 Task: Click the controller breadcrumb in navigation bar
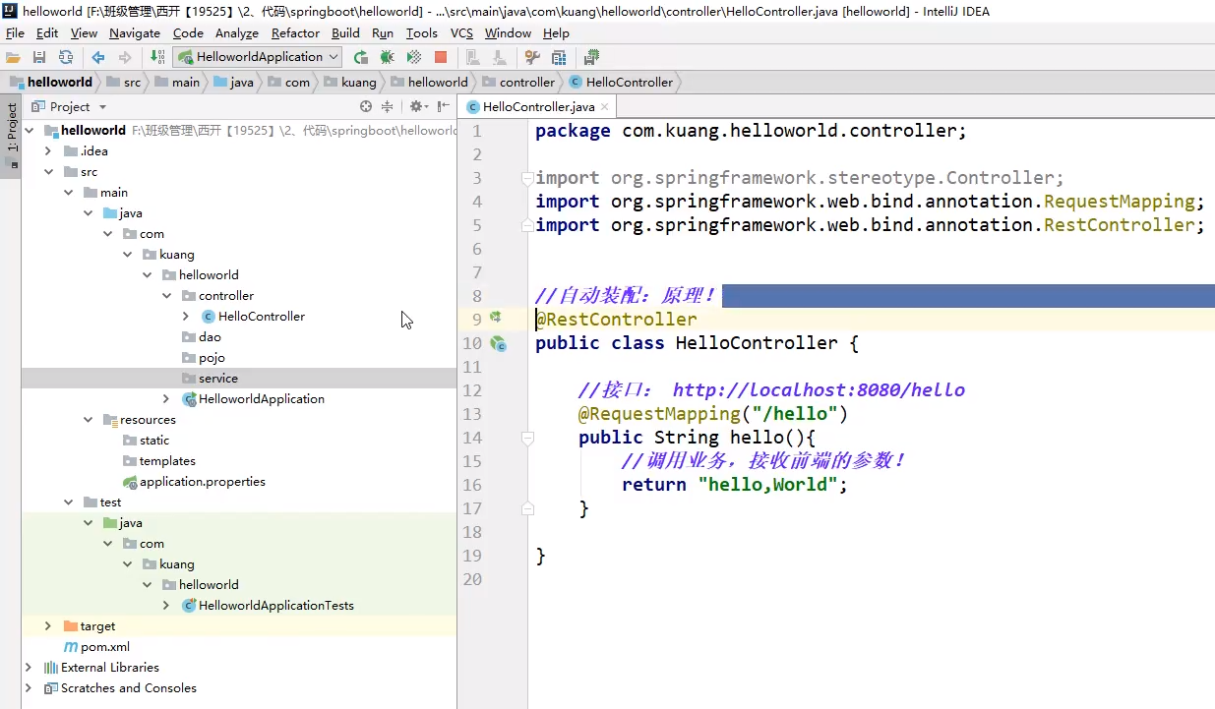pyautogui.click(x=526, y=83)
